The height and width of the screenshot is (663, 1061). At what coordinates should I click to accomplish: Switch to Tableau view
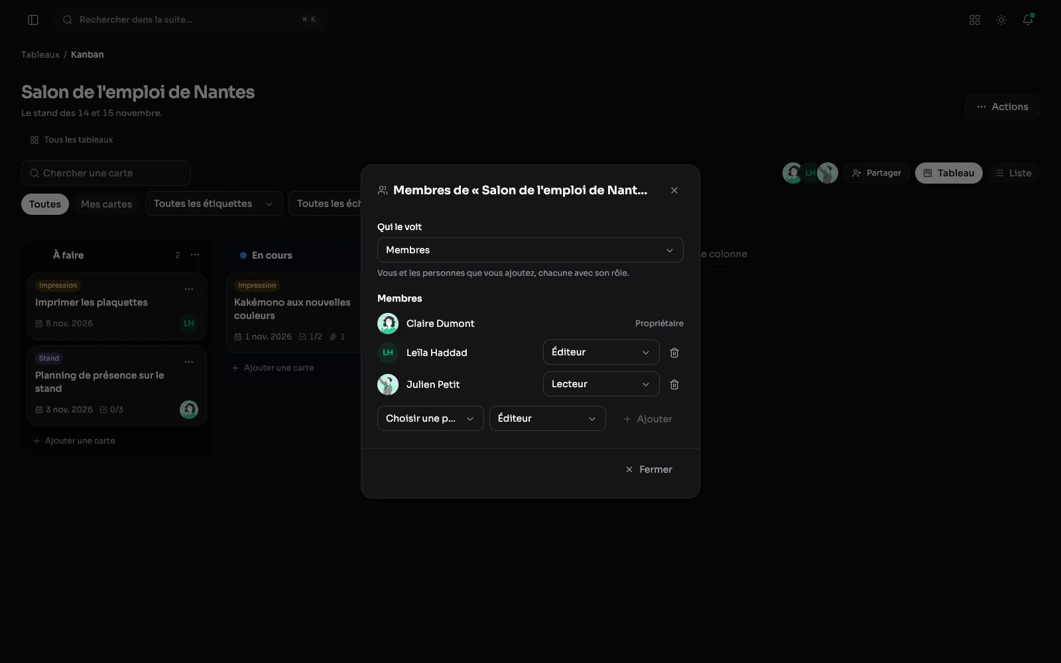click(x=949, y=173)
